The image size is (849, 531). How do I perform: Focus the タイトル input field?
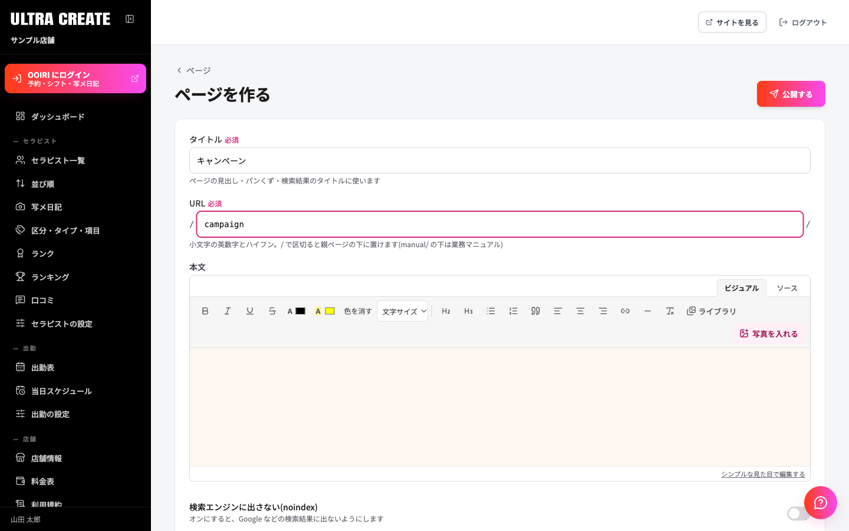click(x=500, y=160)
